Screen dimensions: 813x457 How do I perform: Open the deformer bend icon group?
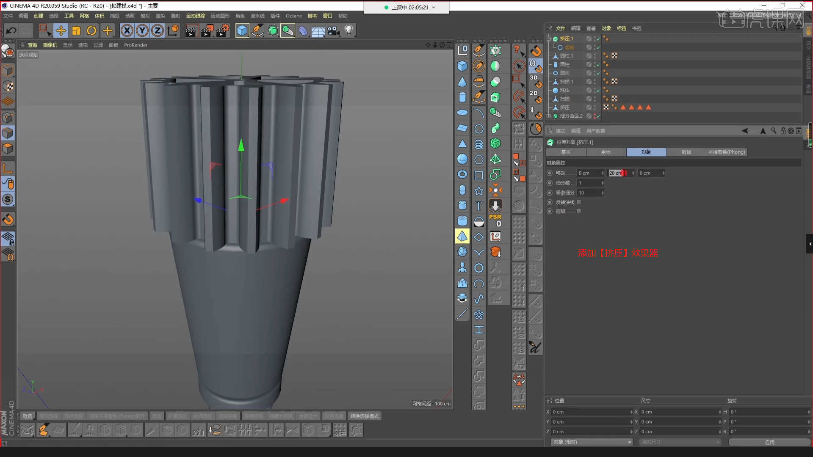pos(303,30)
